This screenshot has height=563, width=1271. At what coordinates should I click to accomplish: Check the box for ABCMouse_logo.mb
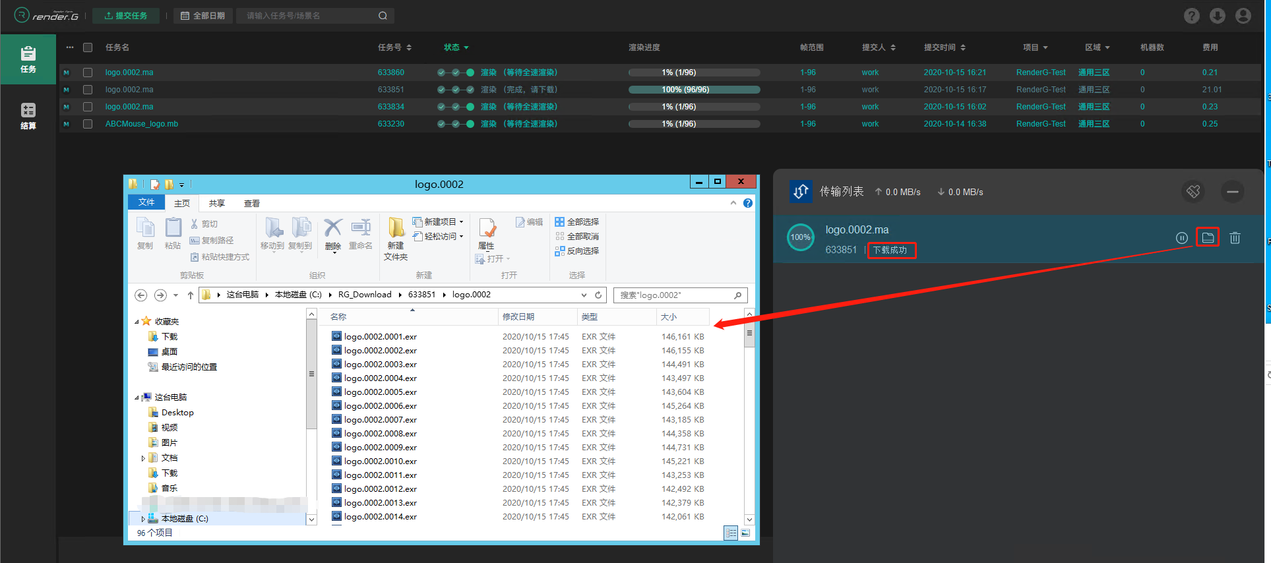pyautogui.click(x=87, y=124)
